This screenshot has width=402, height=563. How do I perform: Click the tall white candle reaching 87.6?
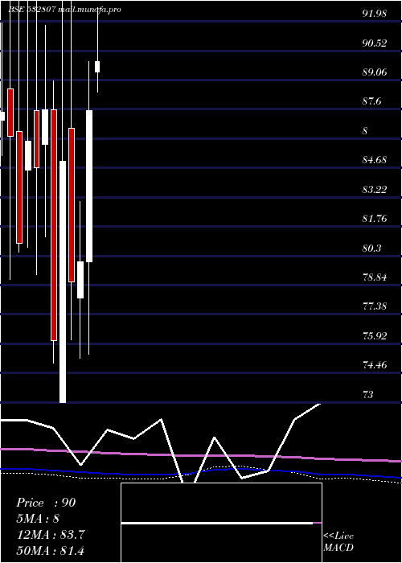(89, 186)
